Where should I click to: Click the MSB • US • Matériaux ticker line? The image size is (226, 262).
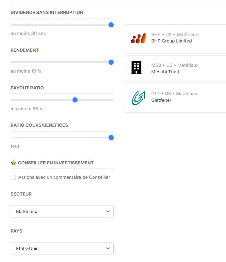[175, 65]
